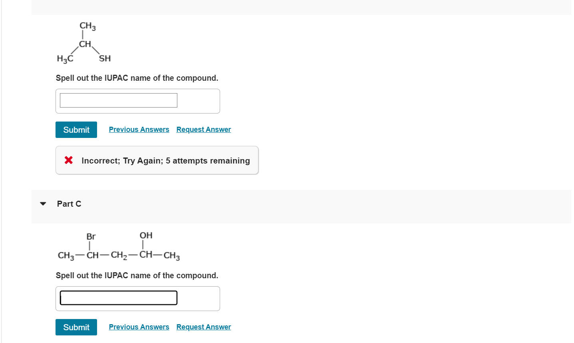Click the Part C label text
The image size is (574, 343).
[x=69, y=204]
